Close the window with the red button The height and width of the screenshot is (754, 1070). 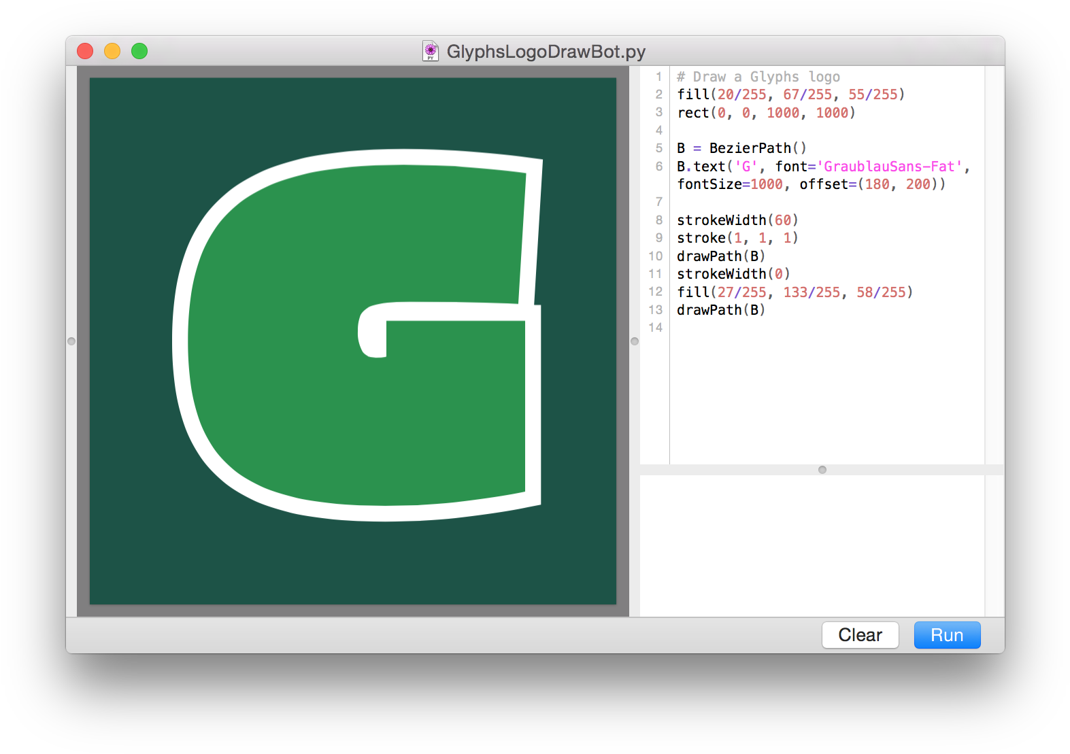85,51
